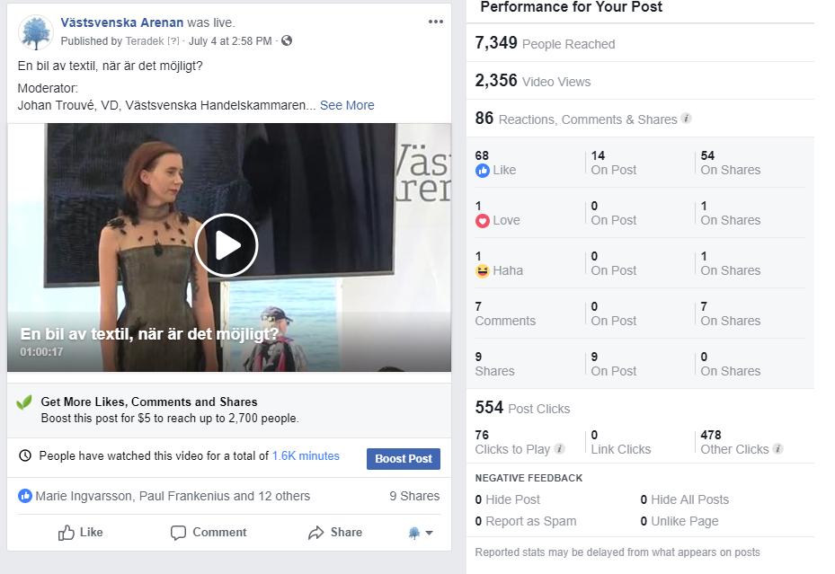The width and height of the screenshot is (835, 574).
Task: Click the info icon beside Reactions, Comments & Shares
Action: pos(687,118)
